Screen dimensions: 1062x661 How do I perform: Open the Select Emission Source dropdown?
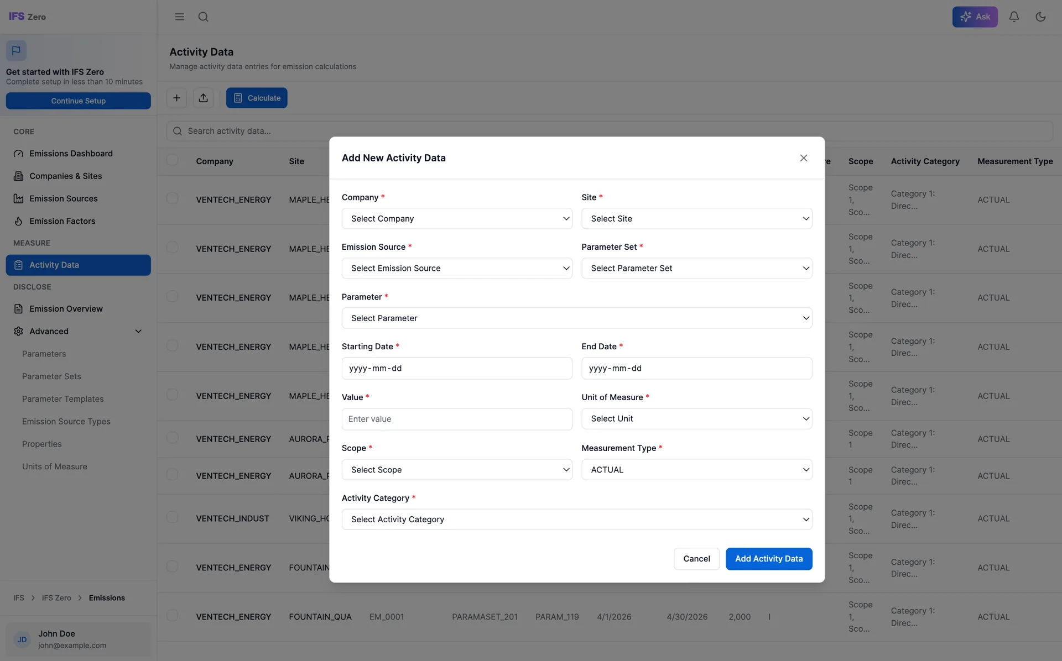click(x=457, y=268)
